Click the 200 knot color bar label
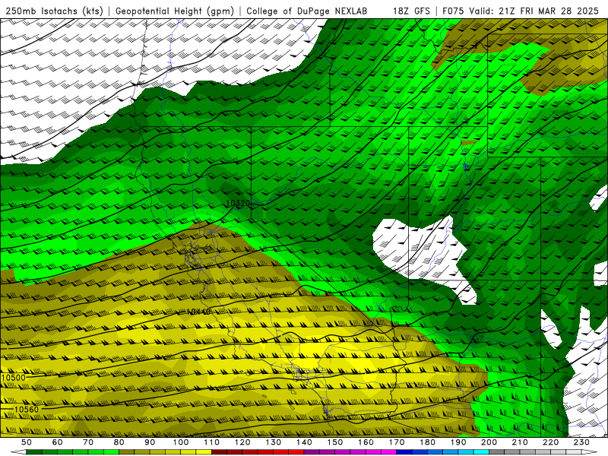608x456 pixels. [489, 442]
